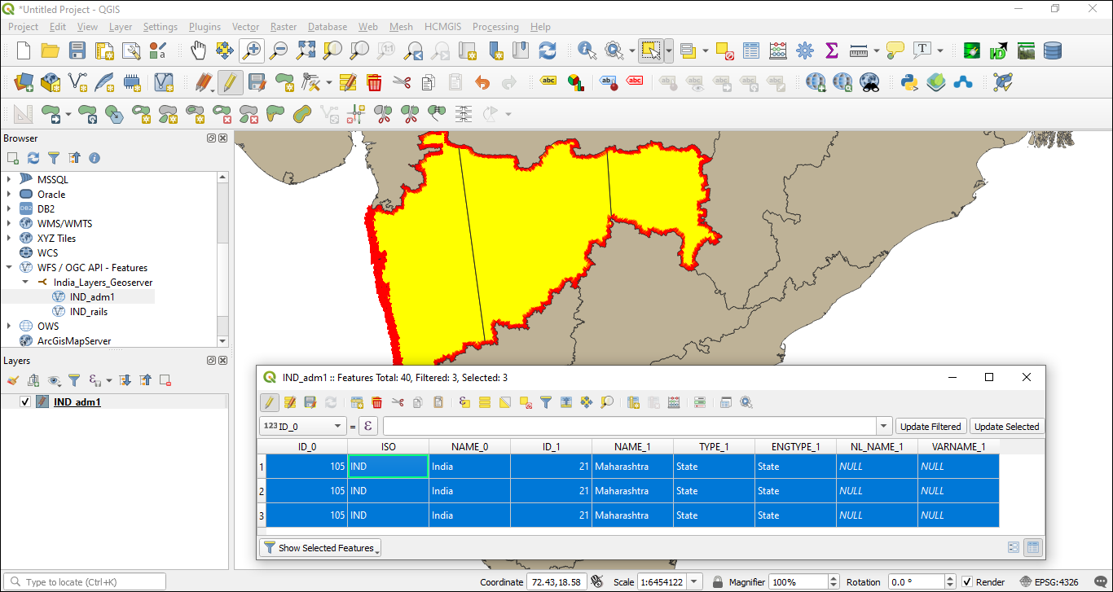Click the Update Filtered button
Viewport: 1113px width, 592px height.
[x=931, y=426]
